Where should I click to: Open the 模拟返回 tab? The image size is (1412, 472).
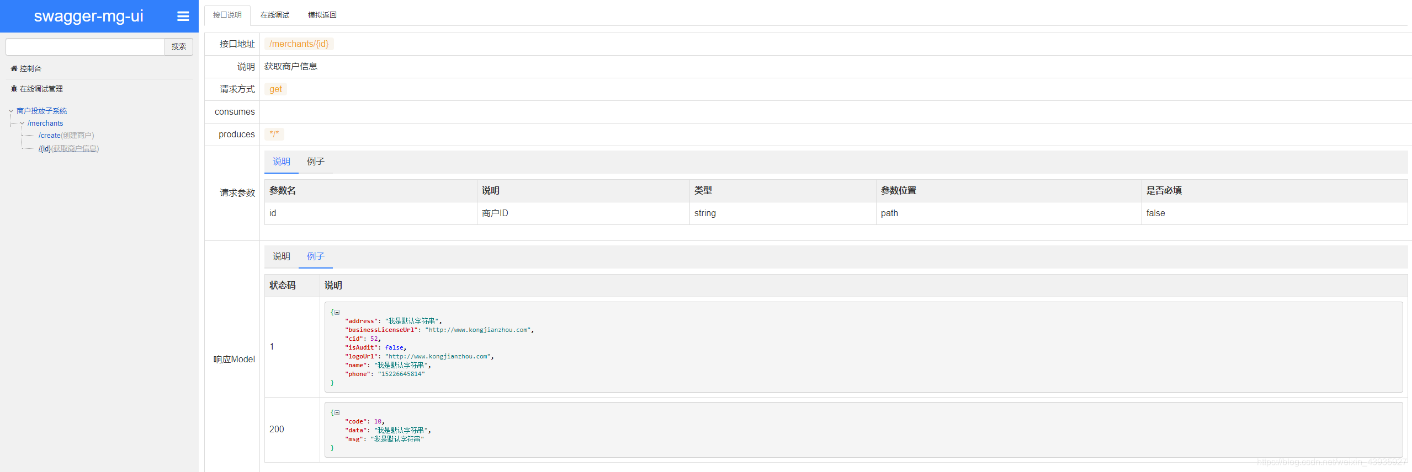(322, 15)
